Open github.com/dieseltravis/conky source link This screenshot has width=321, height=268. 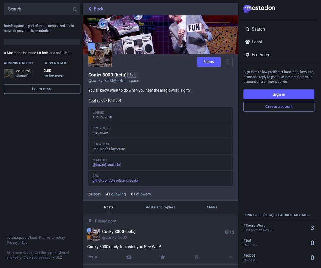[x=116, y=180]
